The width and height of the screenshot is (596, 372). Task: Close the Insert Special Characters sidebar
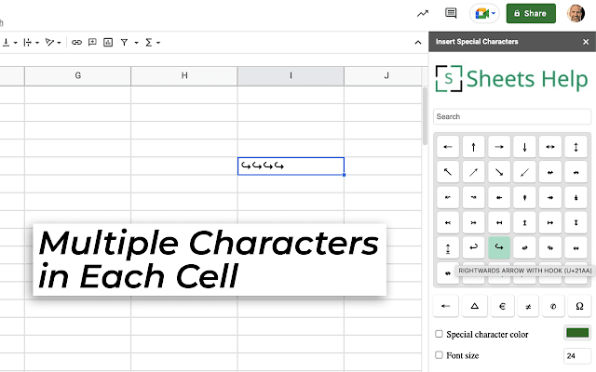[x=586, y=42]
